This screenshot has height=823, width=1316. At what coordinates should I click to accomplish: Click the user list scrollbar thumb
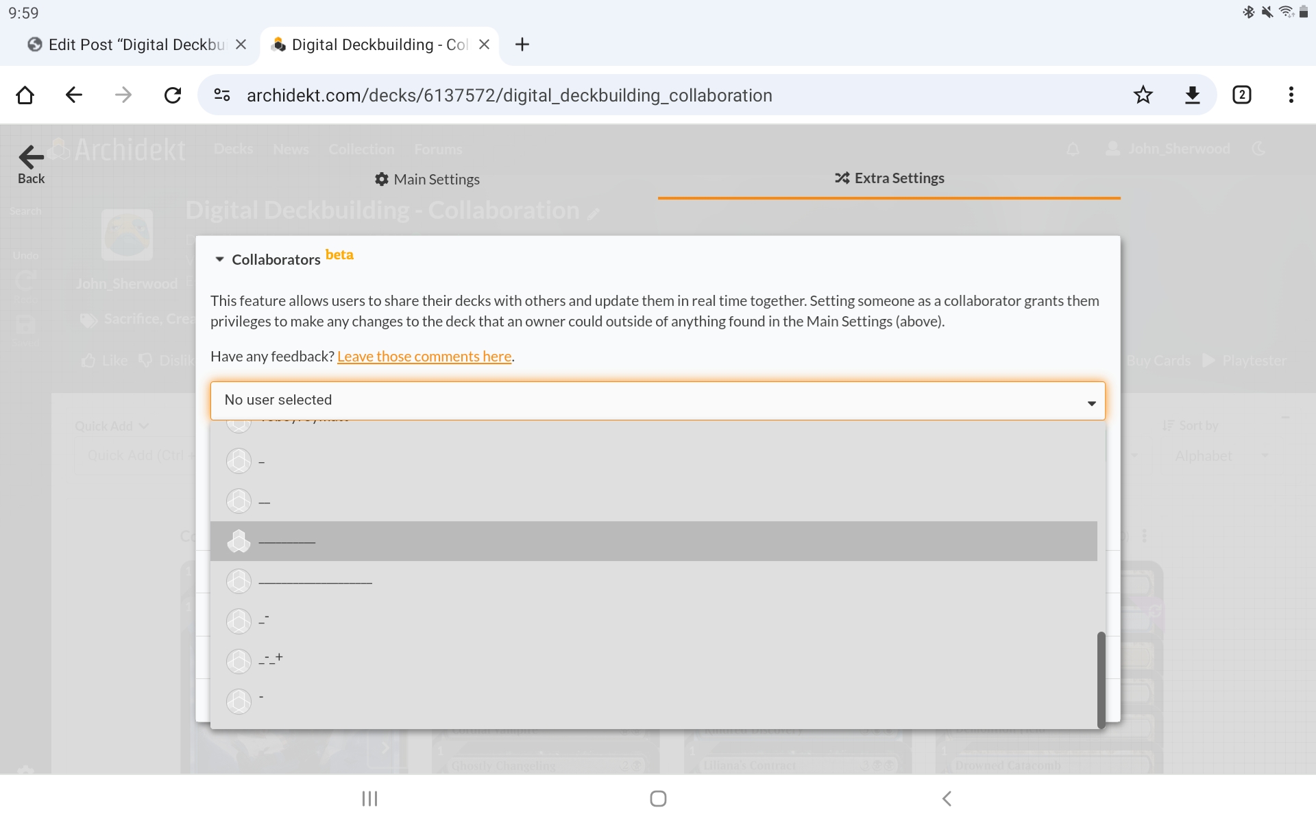click(x=1101, y=679)
